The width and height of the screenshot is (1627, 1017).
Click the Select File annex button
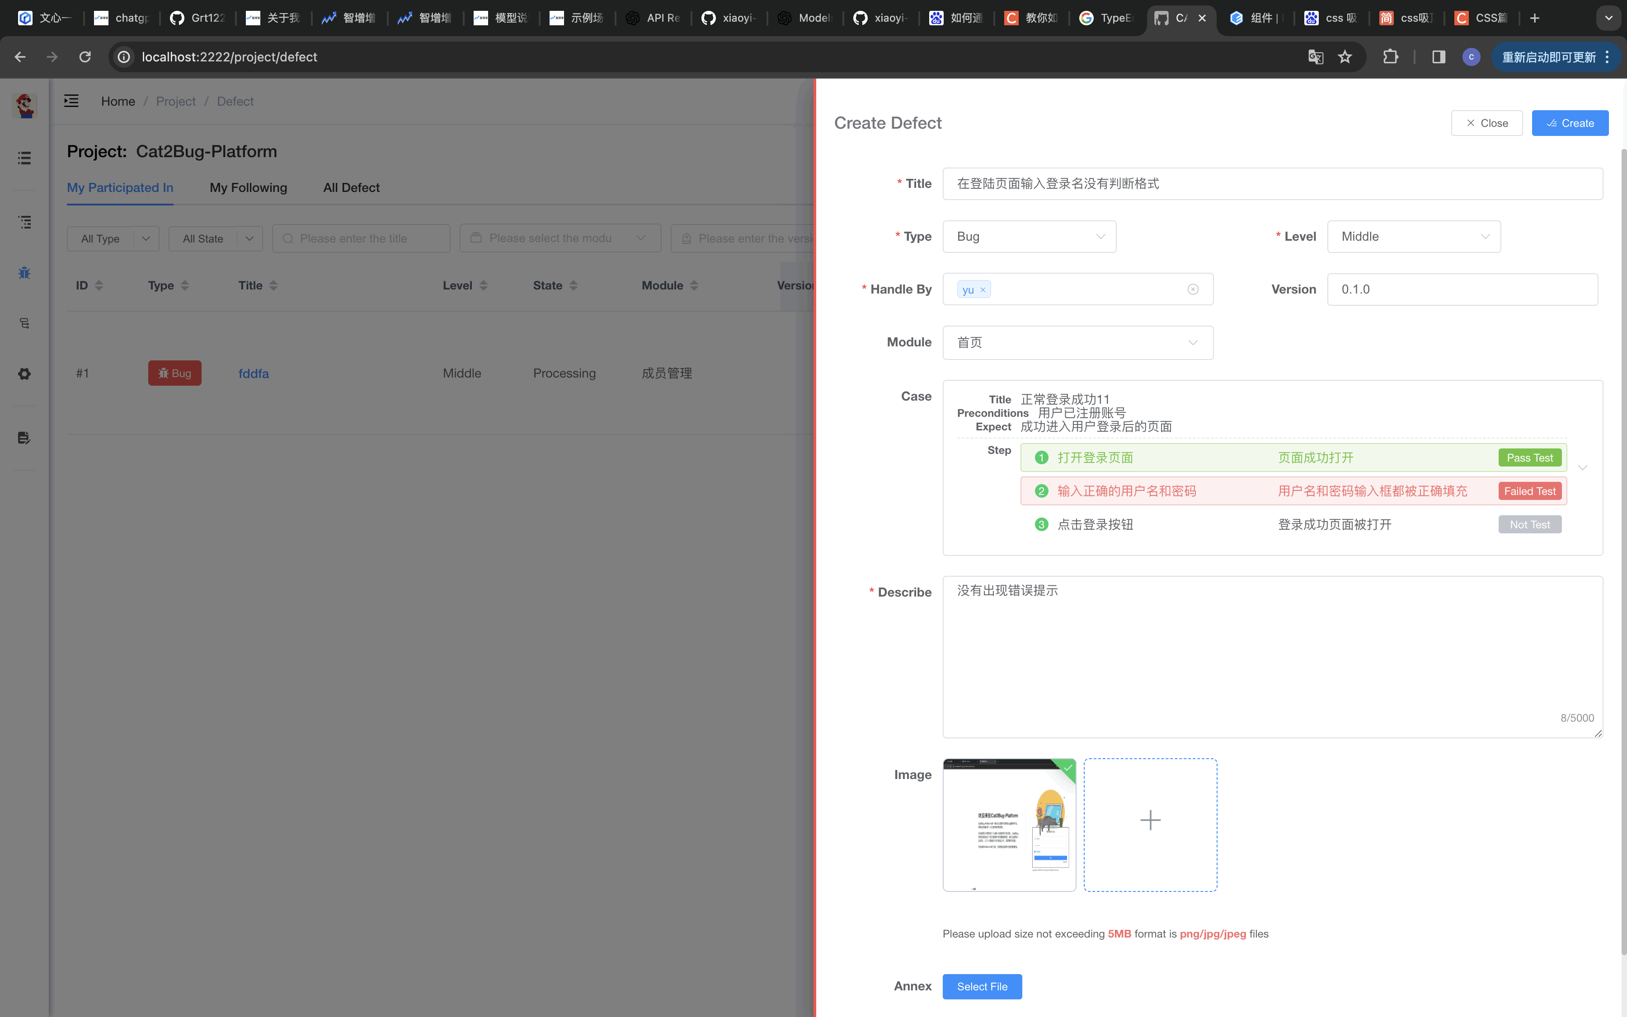[982, 986]
